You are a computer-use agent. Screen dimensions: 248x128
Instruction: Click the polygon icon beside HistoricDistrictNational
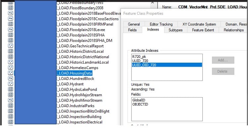click(x=11, y=57)
